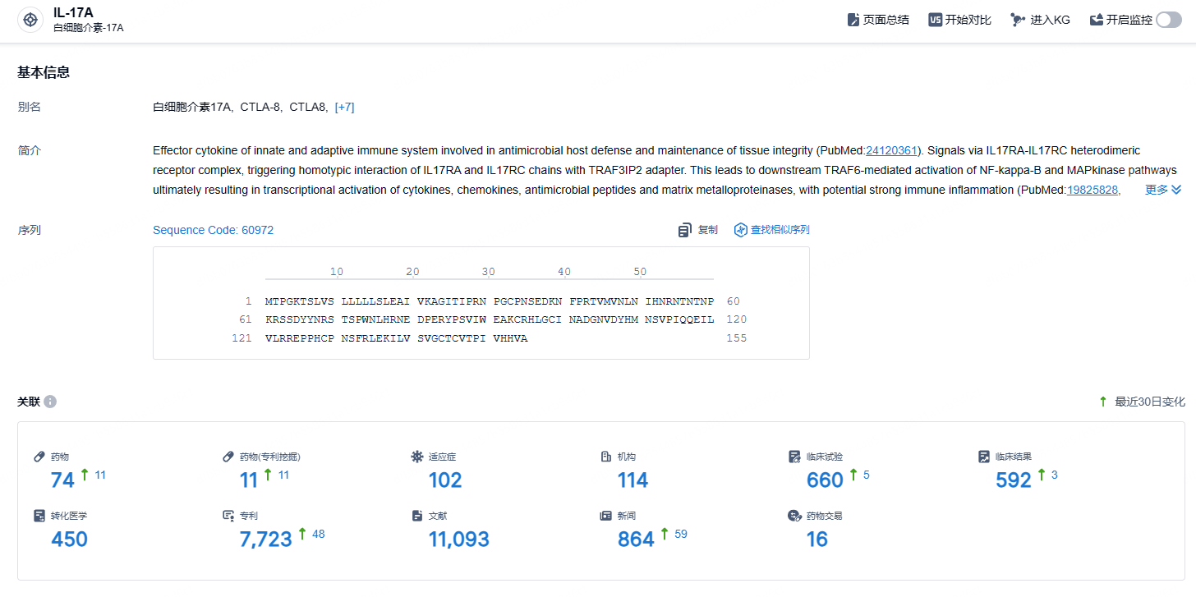Click sequence line starting VLRREPPHCP
This screenshot has height=597, width=1196.
pos(397,338)
